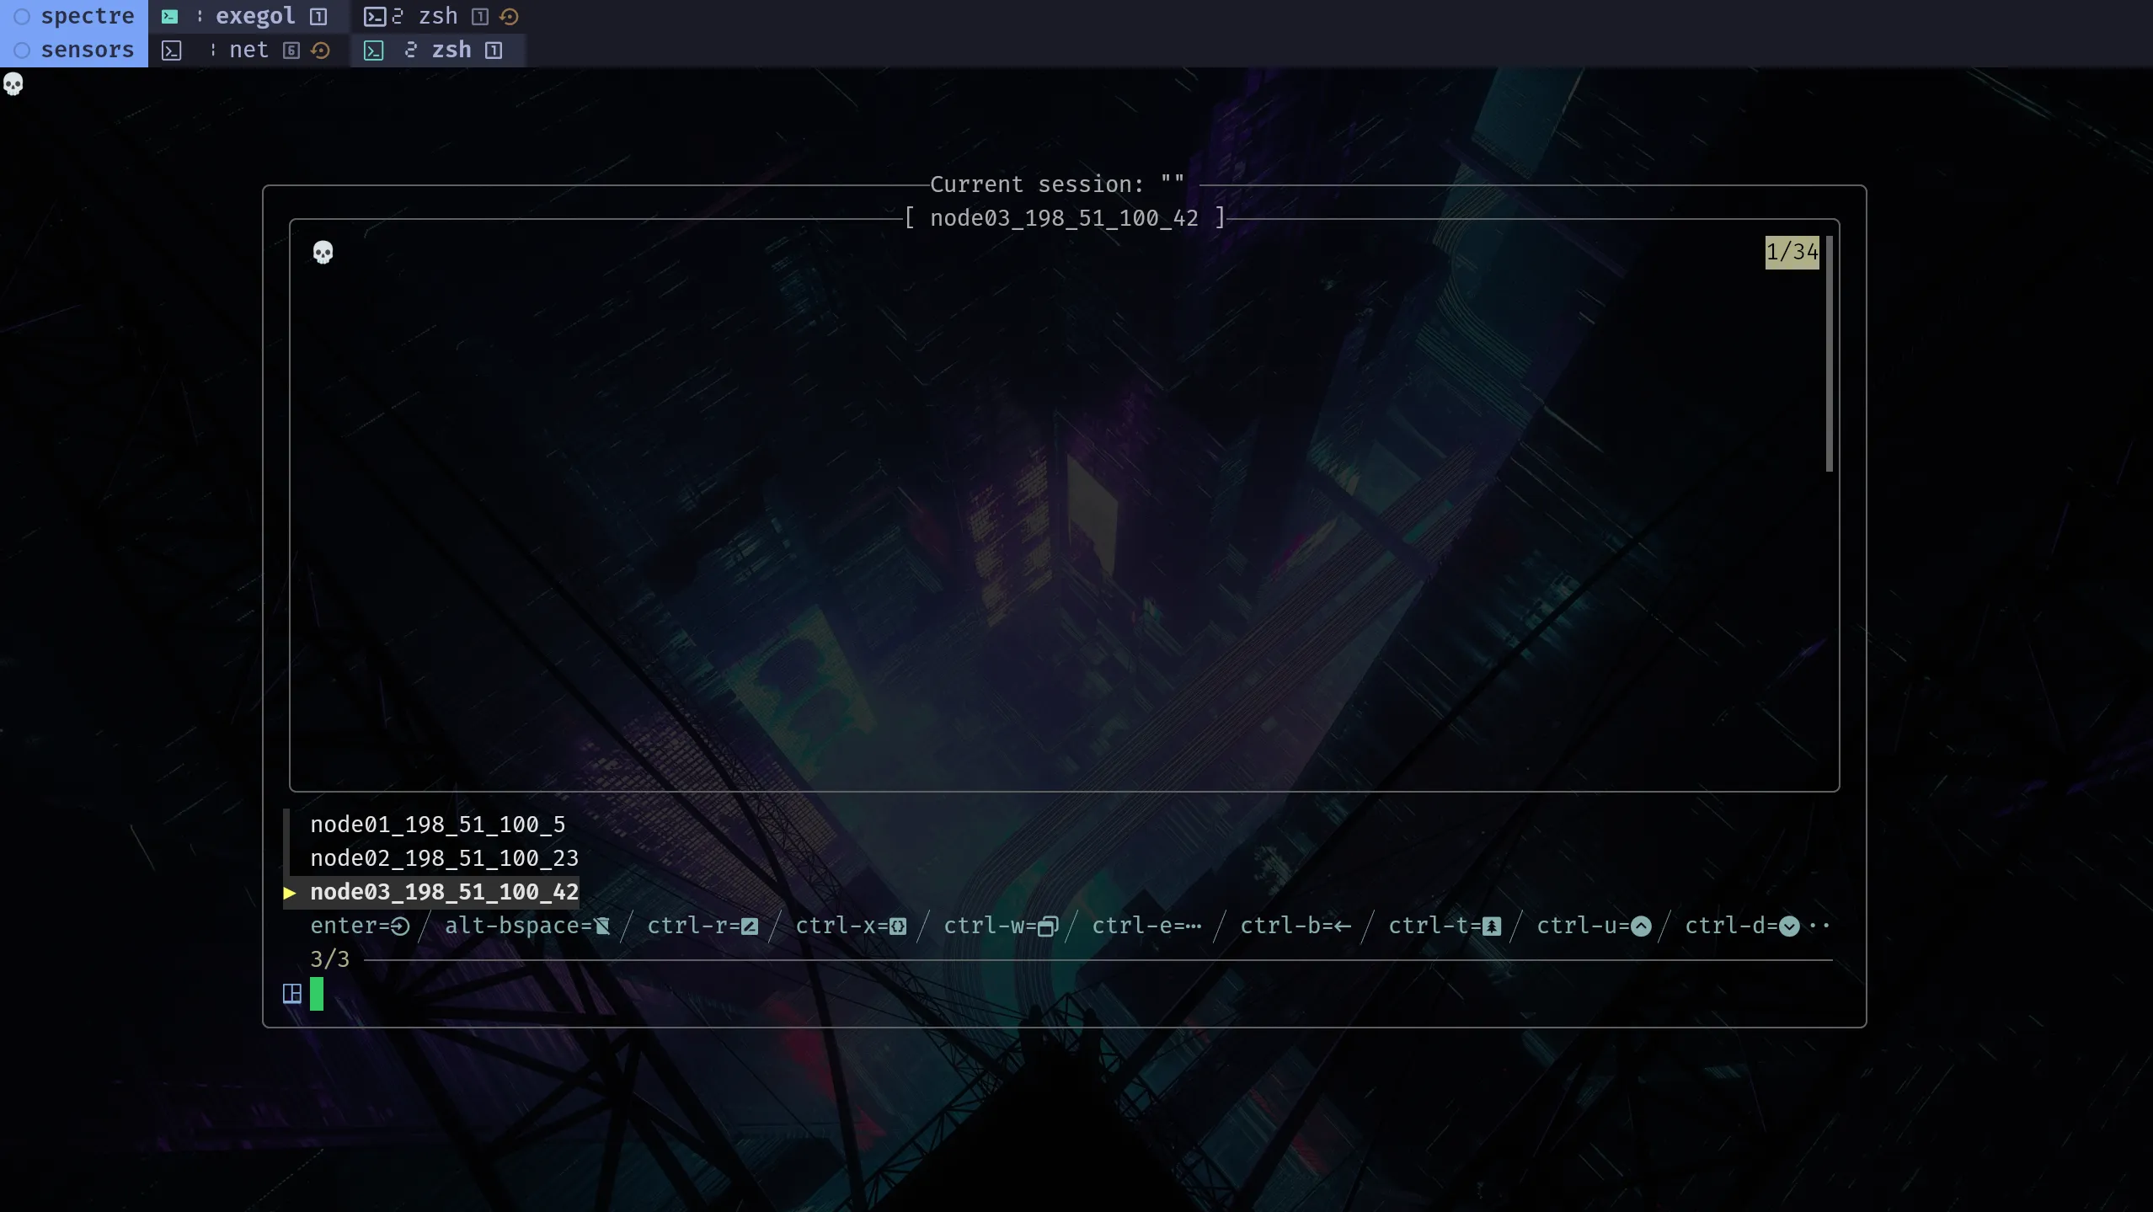
Task: Select the radio circle beside spectre
Action: click(20, 16)
